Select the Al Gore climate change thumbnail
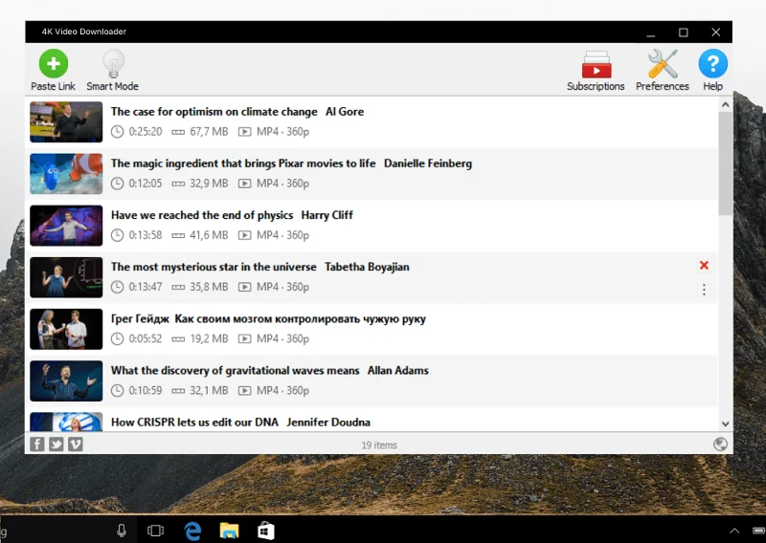766x543 pixels. coord(66,122)
